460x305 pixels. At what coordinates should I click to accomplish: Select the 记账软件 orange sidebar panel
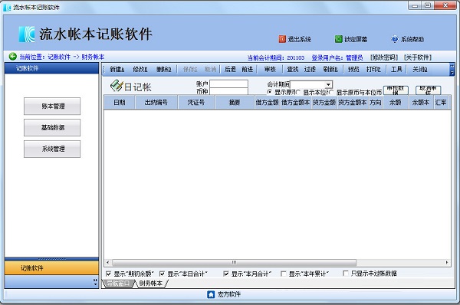[x=51, y=268]
